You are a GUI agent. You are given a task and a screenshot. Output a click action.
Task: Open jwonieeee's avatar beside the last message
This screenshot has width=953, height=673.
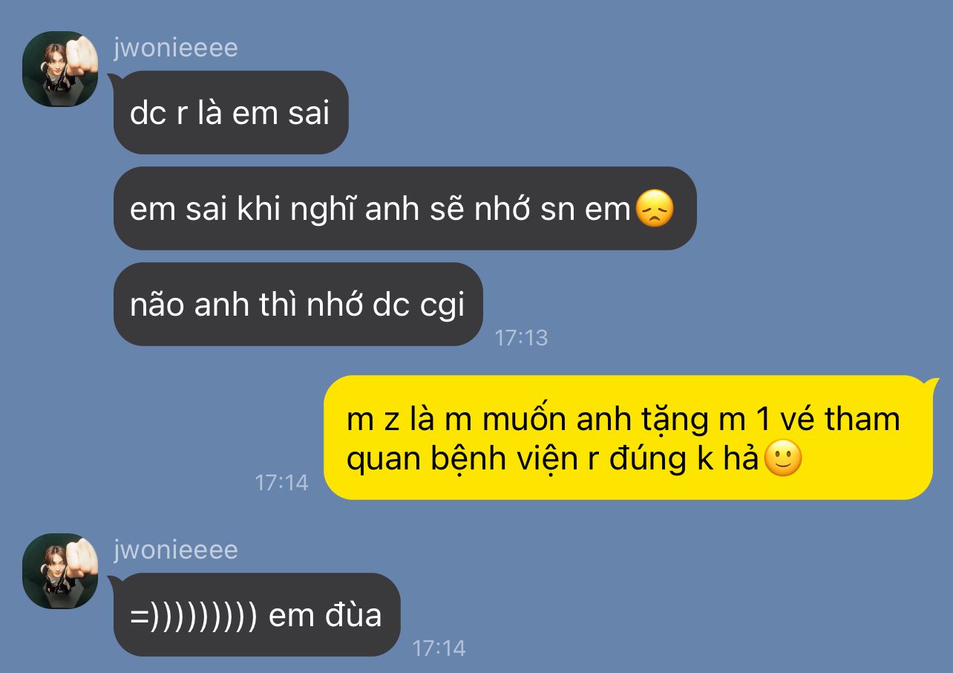60,571
